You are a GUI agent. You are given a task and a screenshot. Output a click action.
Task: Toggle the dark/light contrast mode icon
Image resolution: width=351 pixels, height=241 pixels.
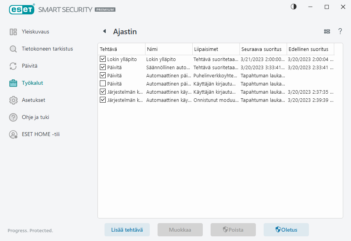pyautogui.click(x=294, y=7)
